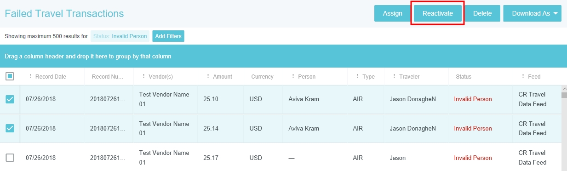Viewport: 567px width, 171px height.
Task: Open Person column menu dots
Action: (x=293, y=76)
